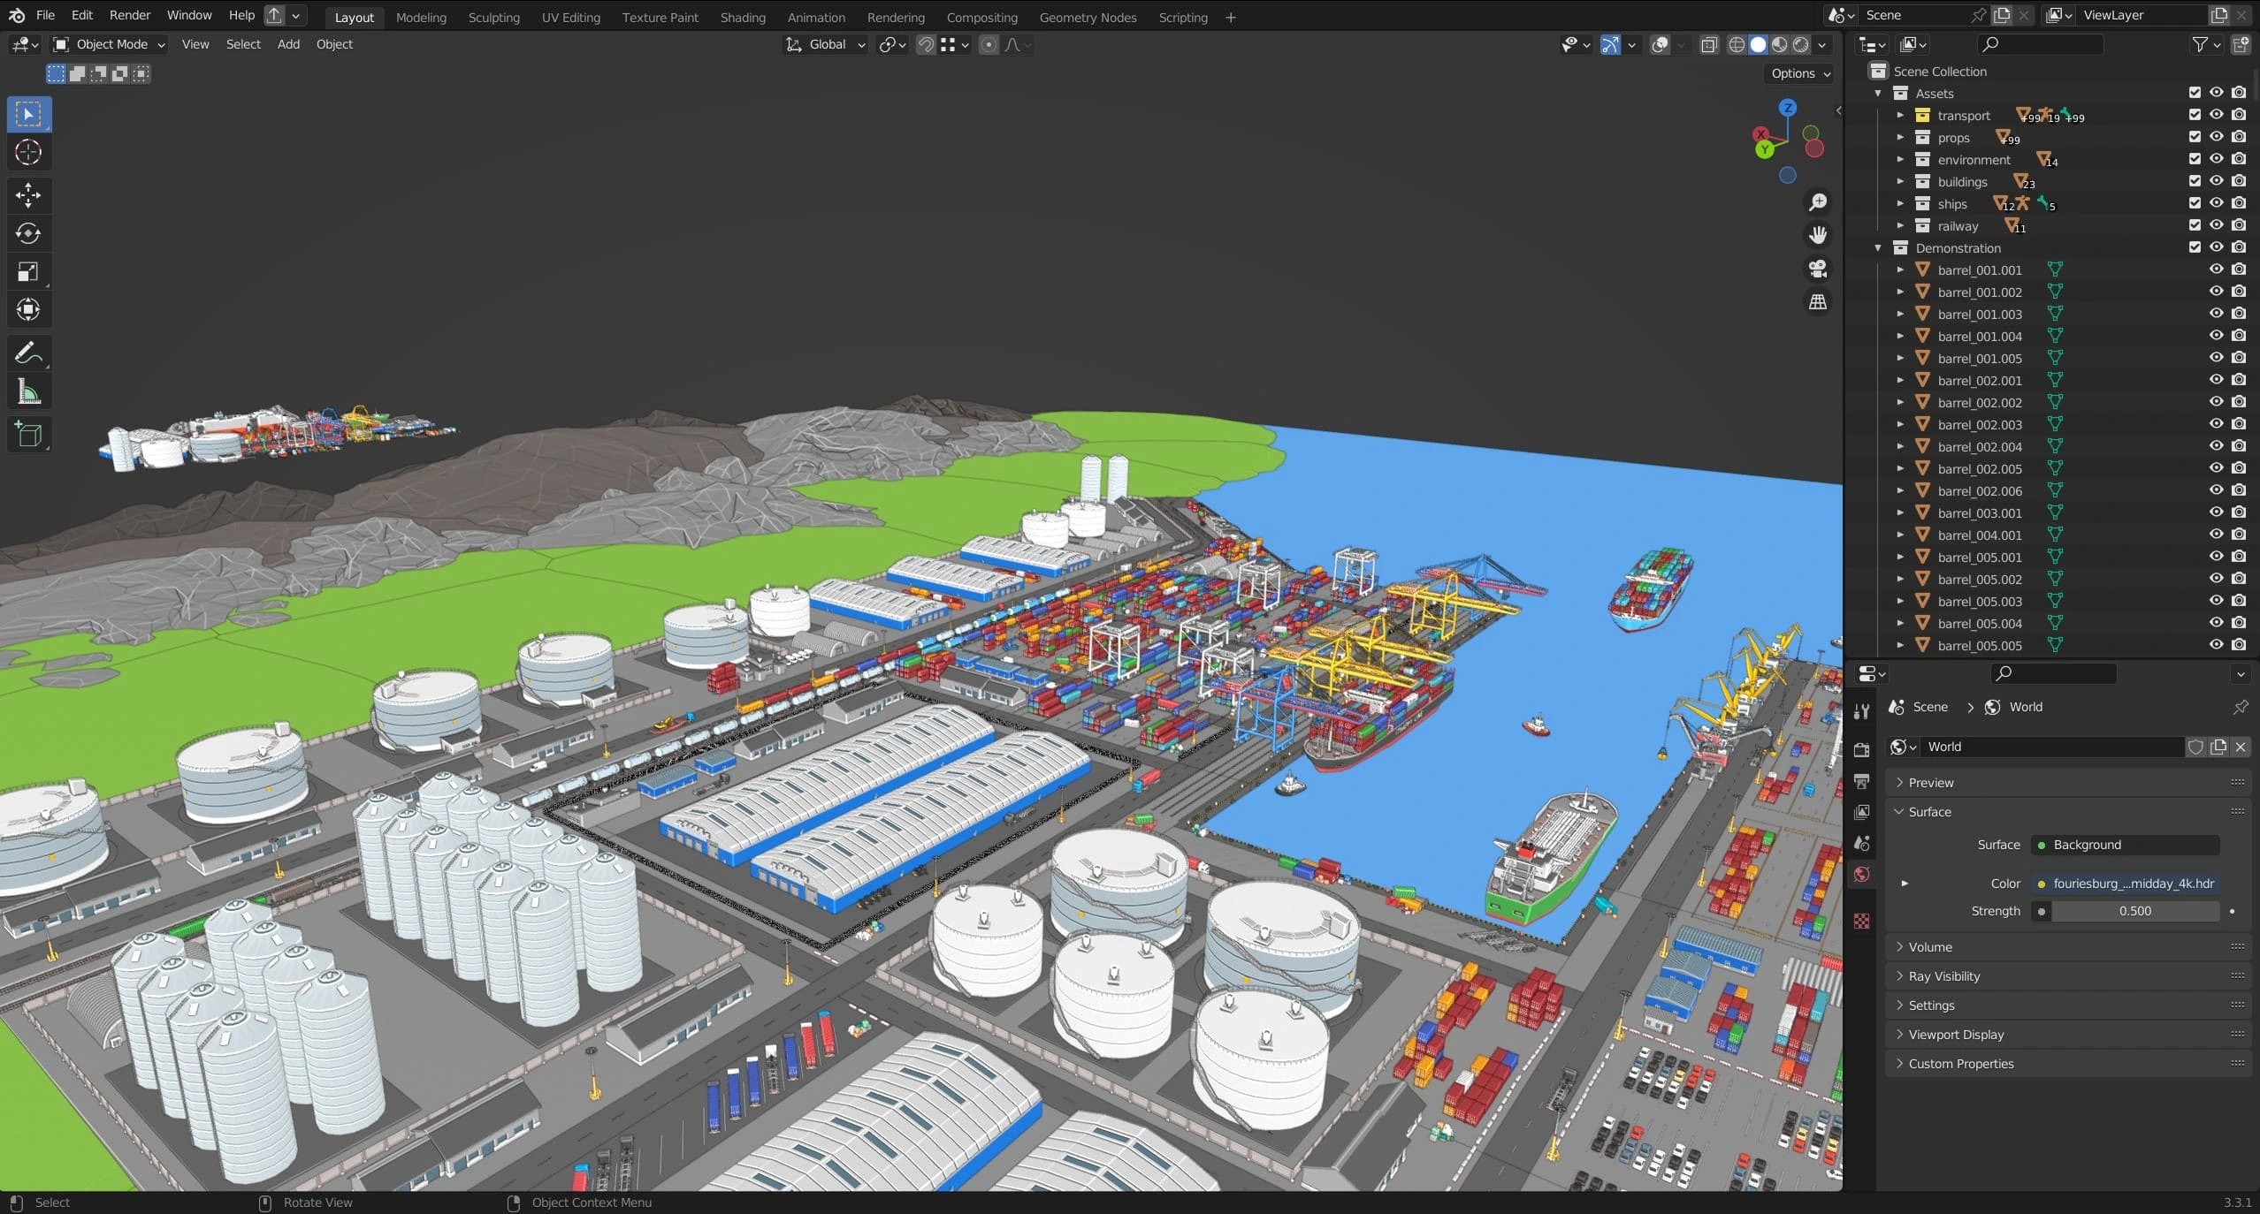Choose the Annotate tool
Viewport: 2260px width, 1214px height.
click(x=28, y=353)
